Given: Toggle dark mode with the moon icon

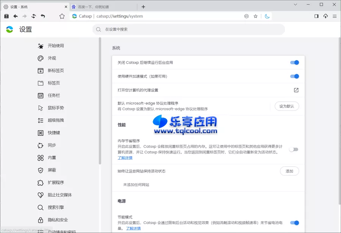Looking at the screenshot, I should click(267, 16).
